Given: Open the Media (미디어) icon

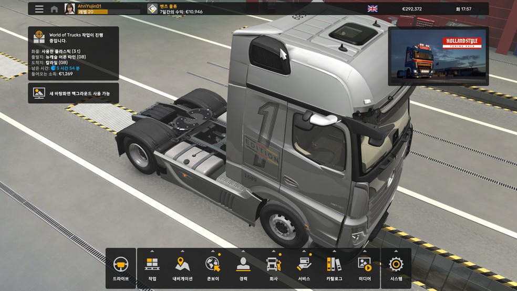Looking at the screenshot, I should pos(365,264).
